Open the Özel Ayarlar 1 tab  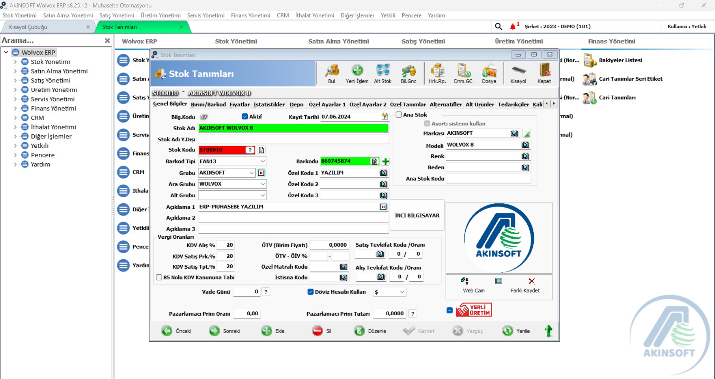coord(327,104)
